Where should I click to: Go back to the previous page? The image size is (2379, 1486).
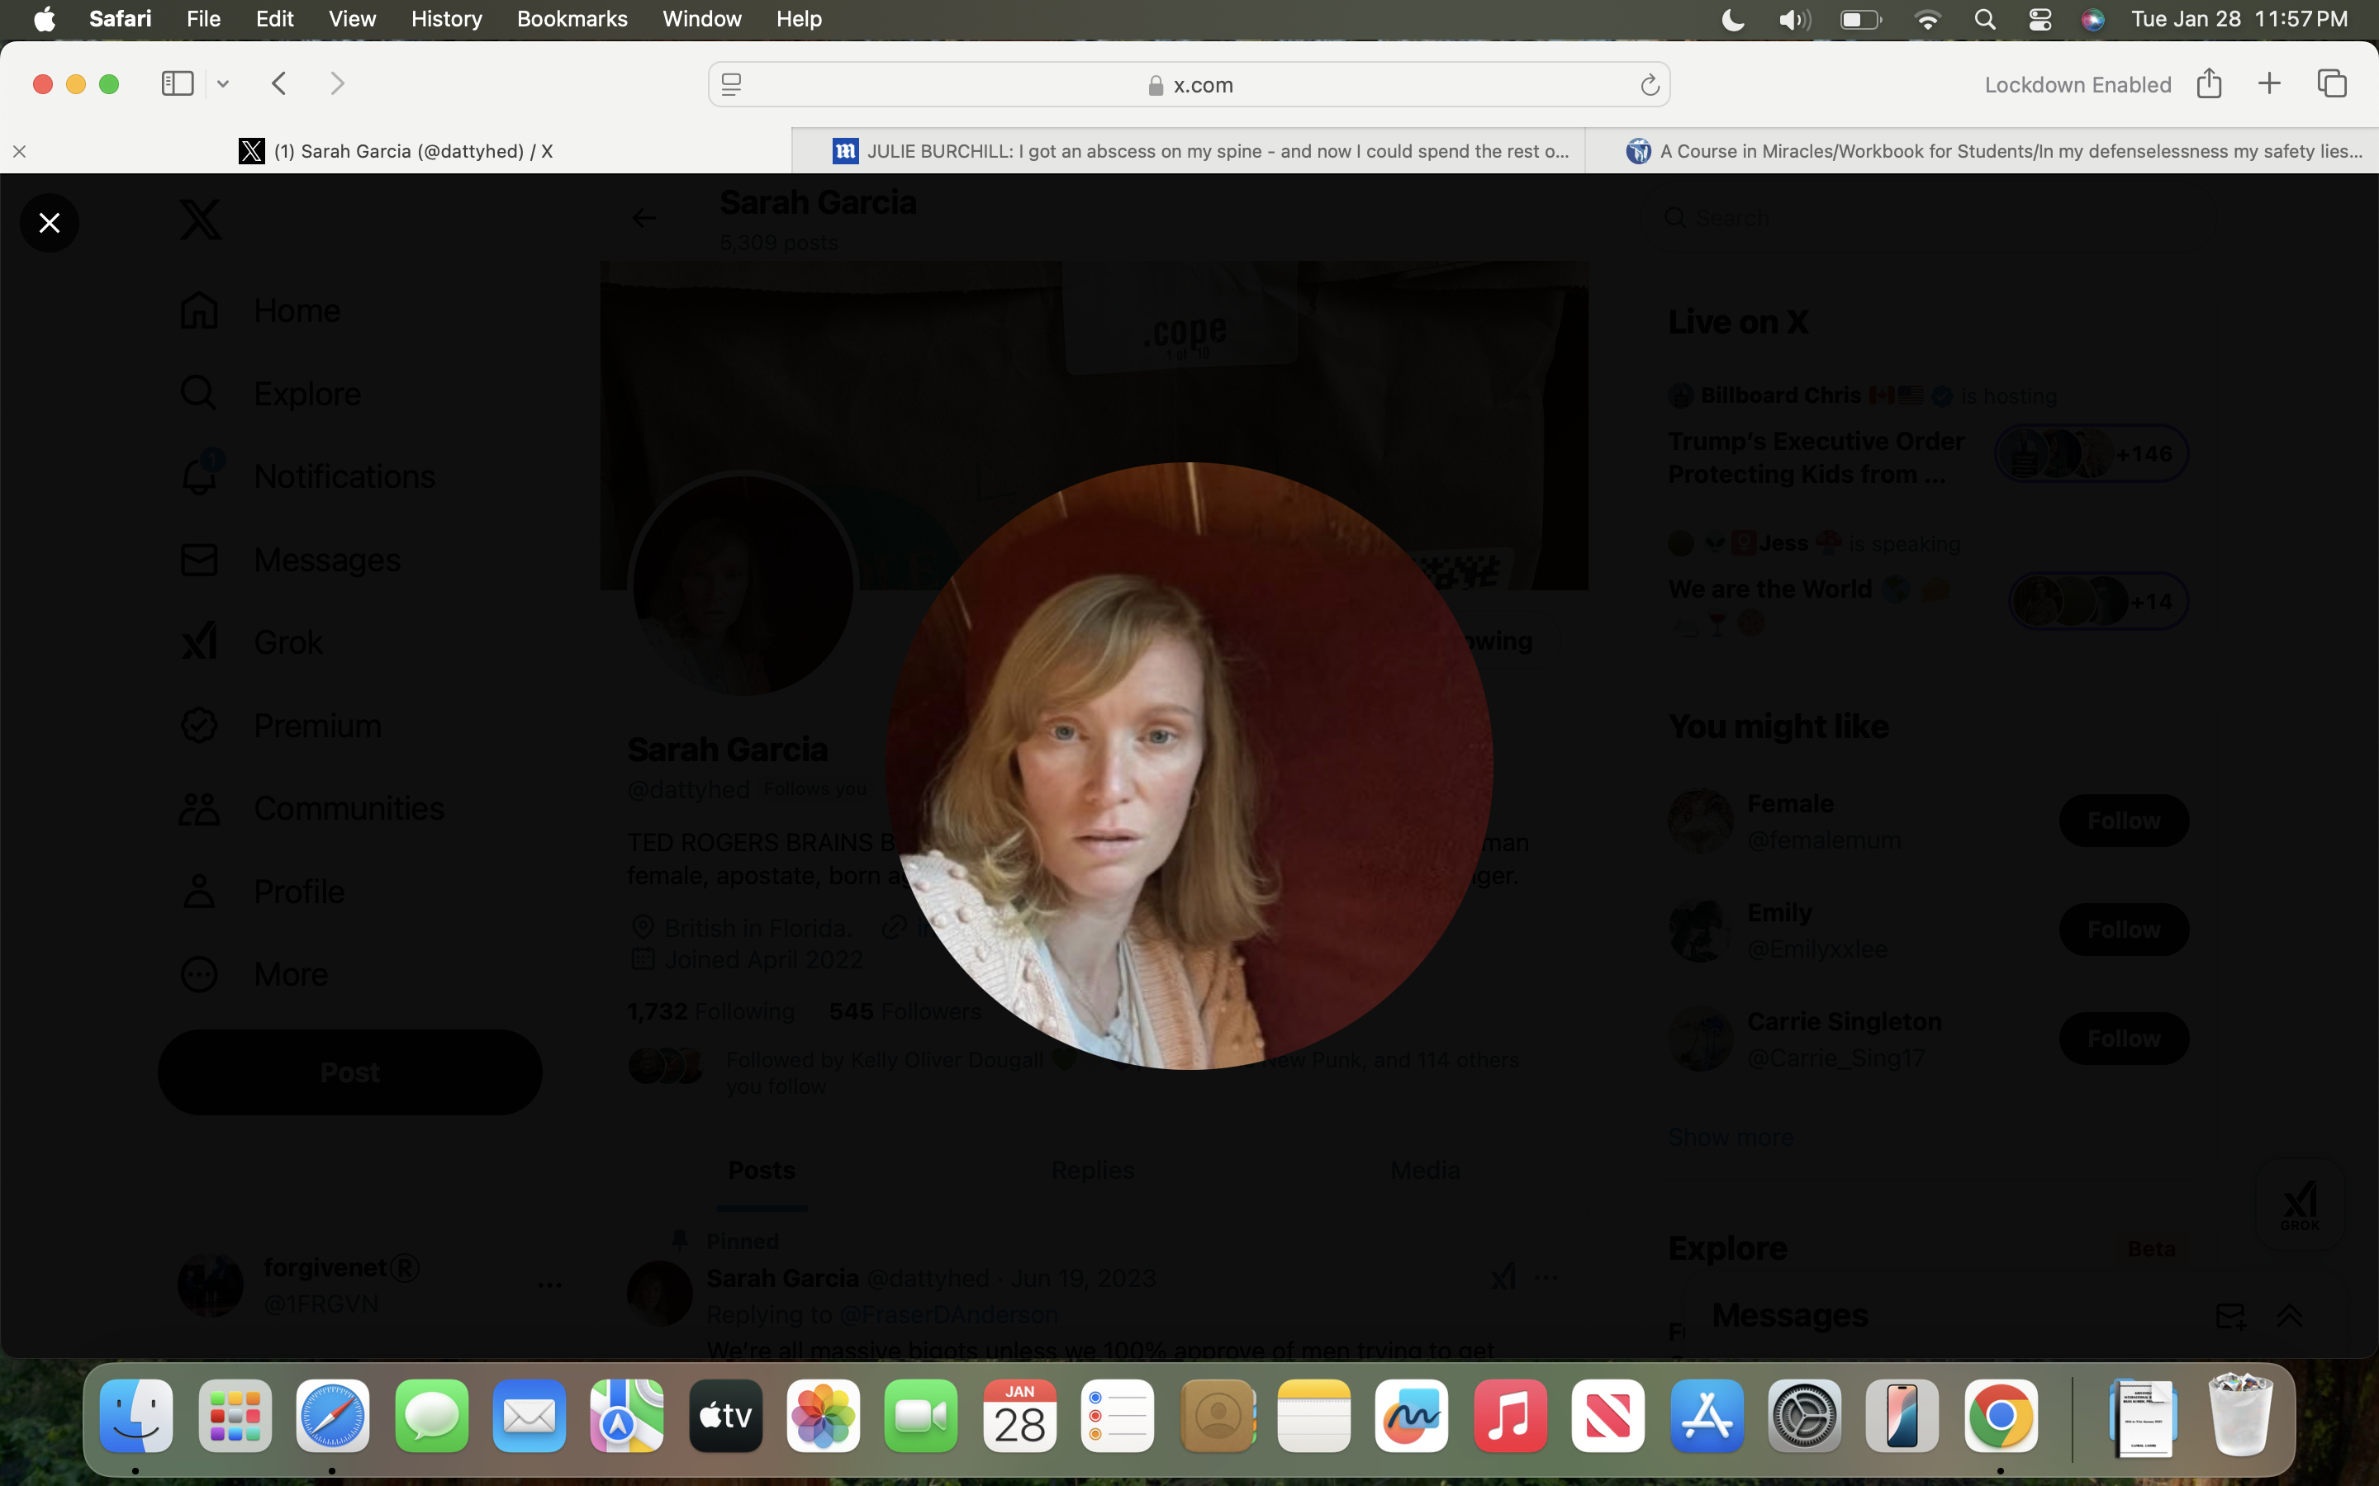[279, 83]
